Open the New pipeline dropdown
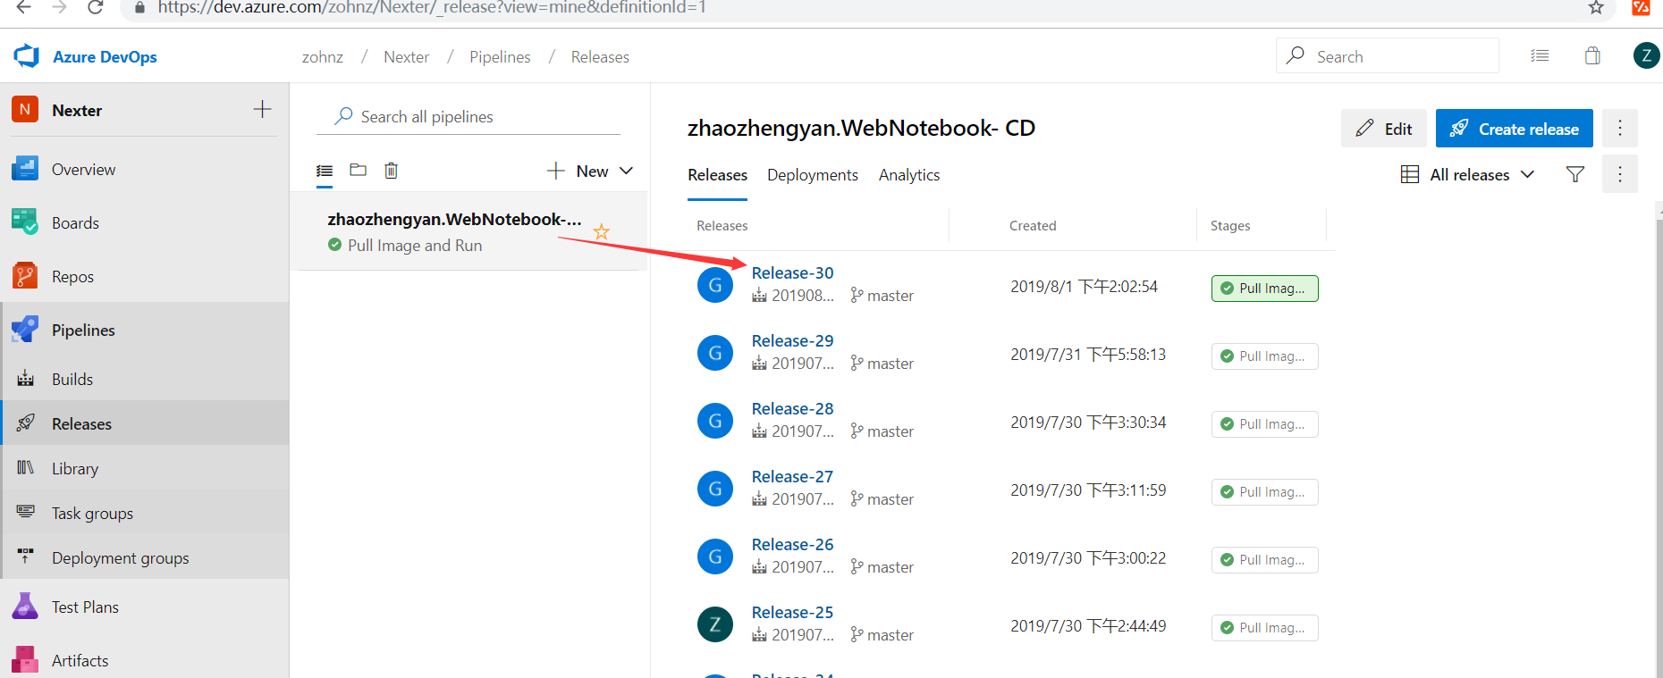This screenshot has width=1663, height=678. click(x=590, y=172)
